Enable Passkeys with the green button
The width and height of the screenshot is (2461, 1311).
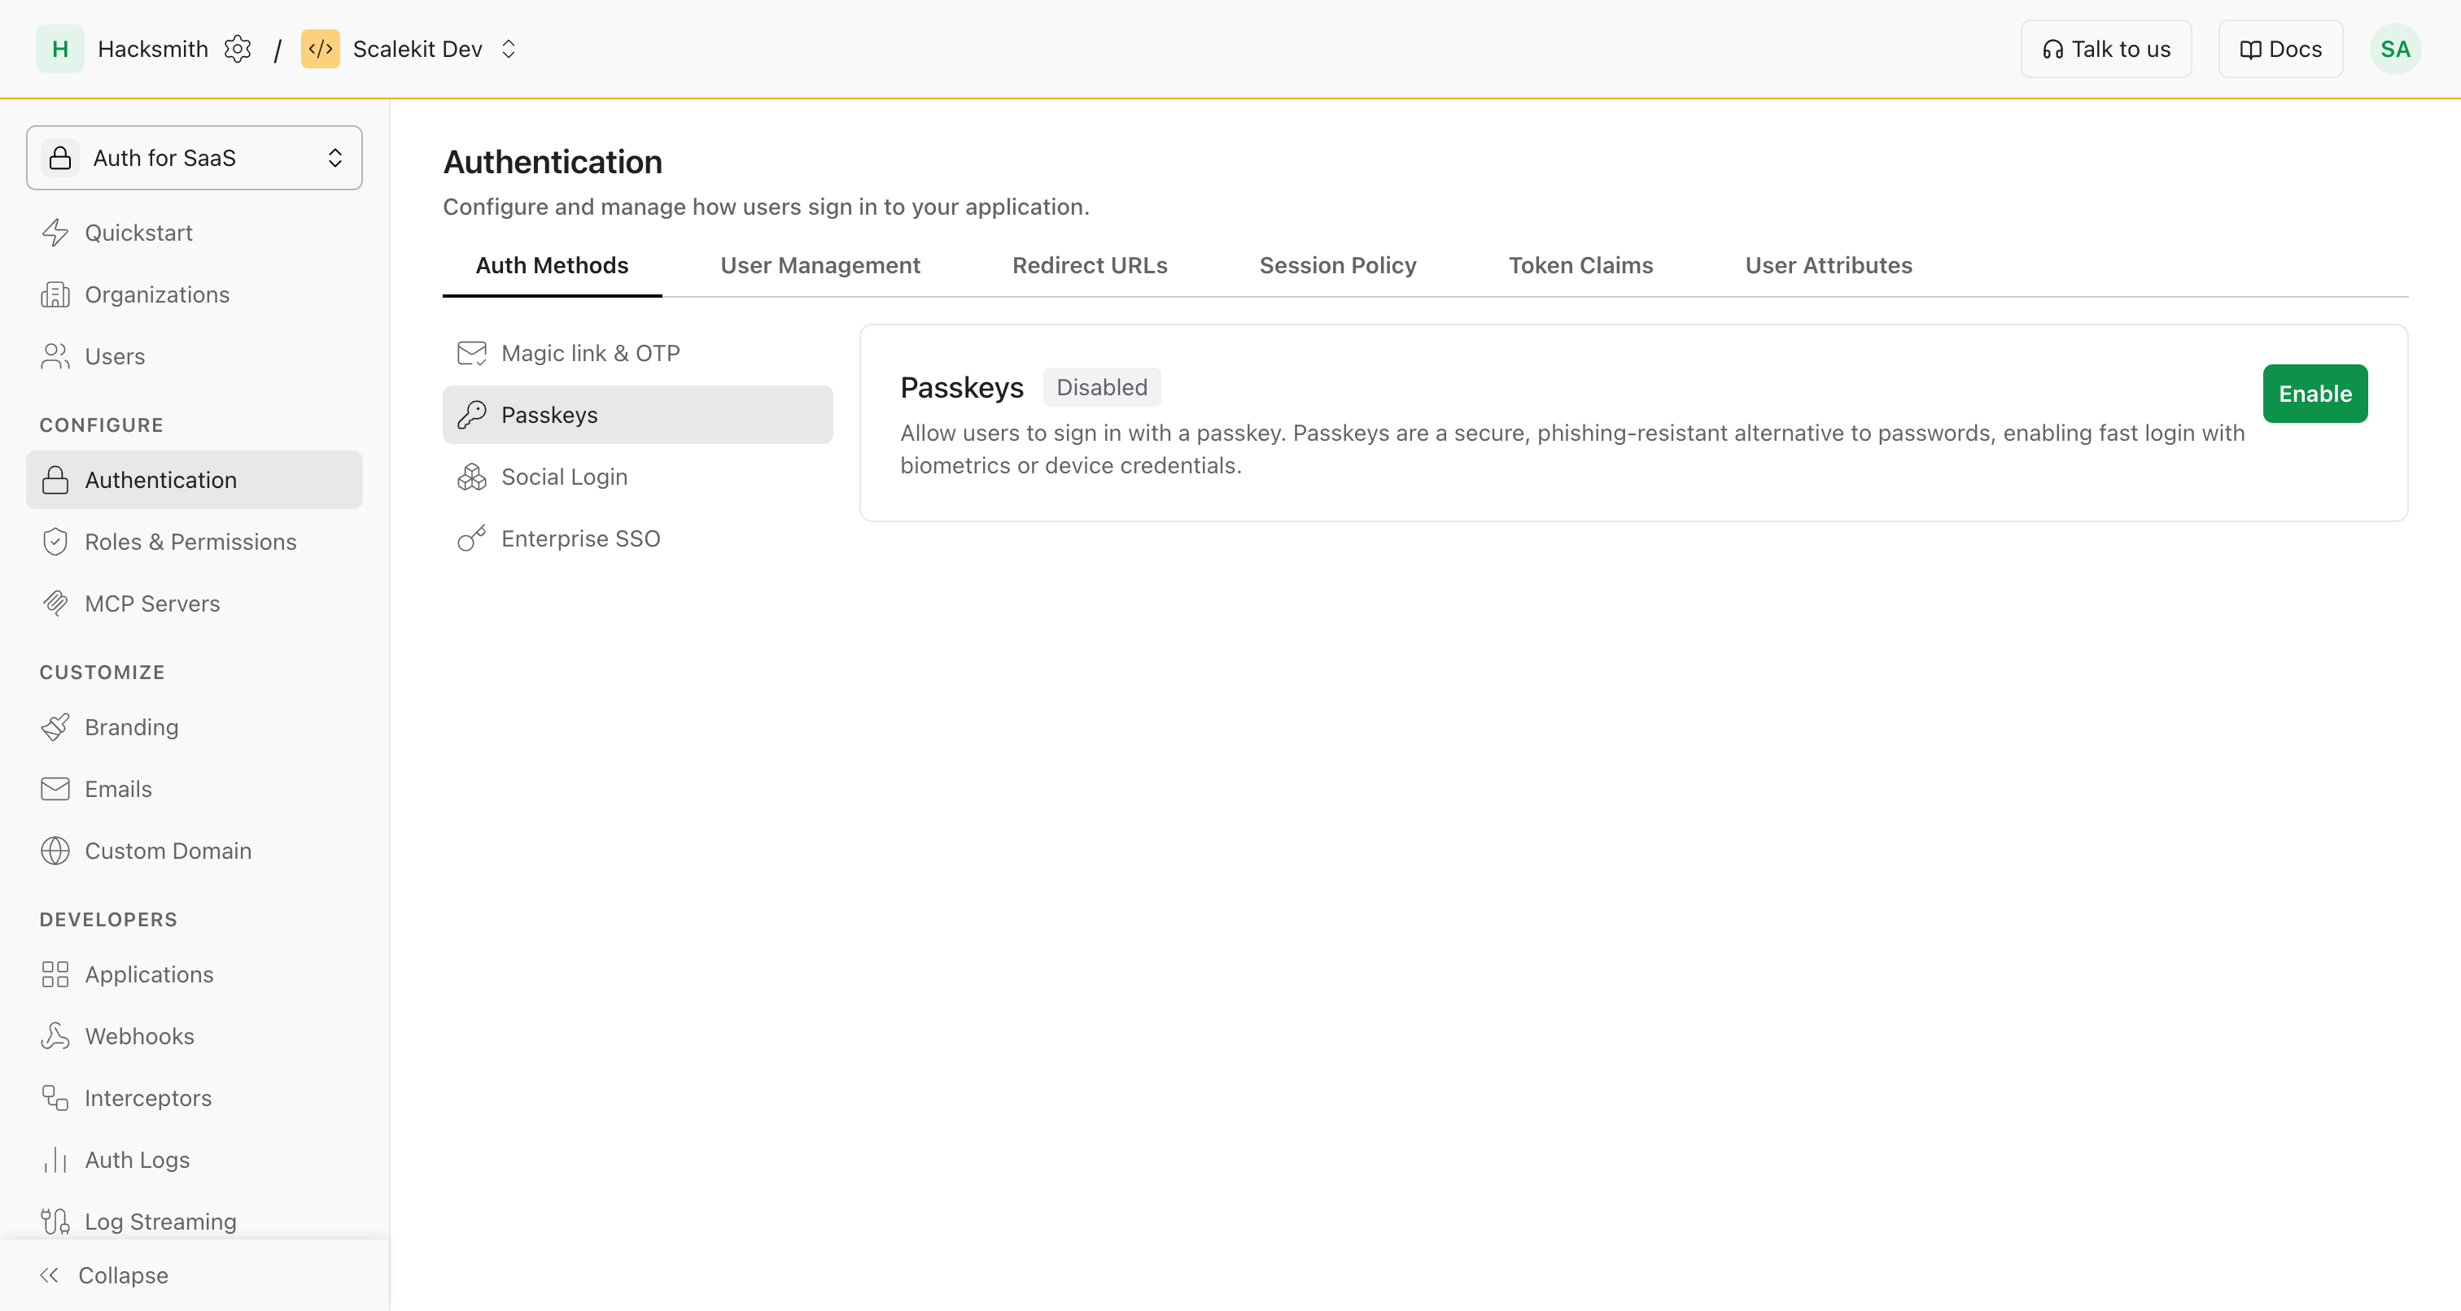coord(2315,394)
